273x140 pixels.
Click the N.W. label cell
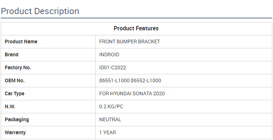[48, 107]
